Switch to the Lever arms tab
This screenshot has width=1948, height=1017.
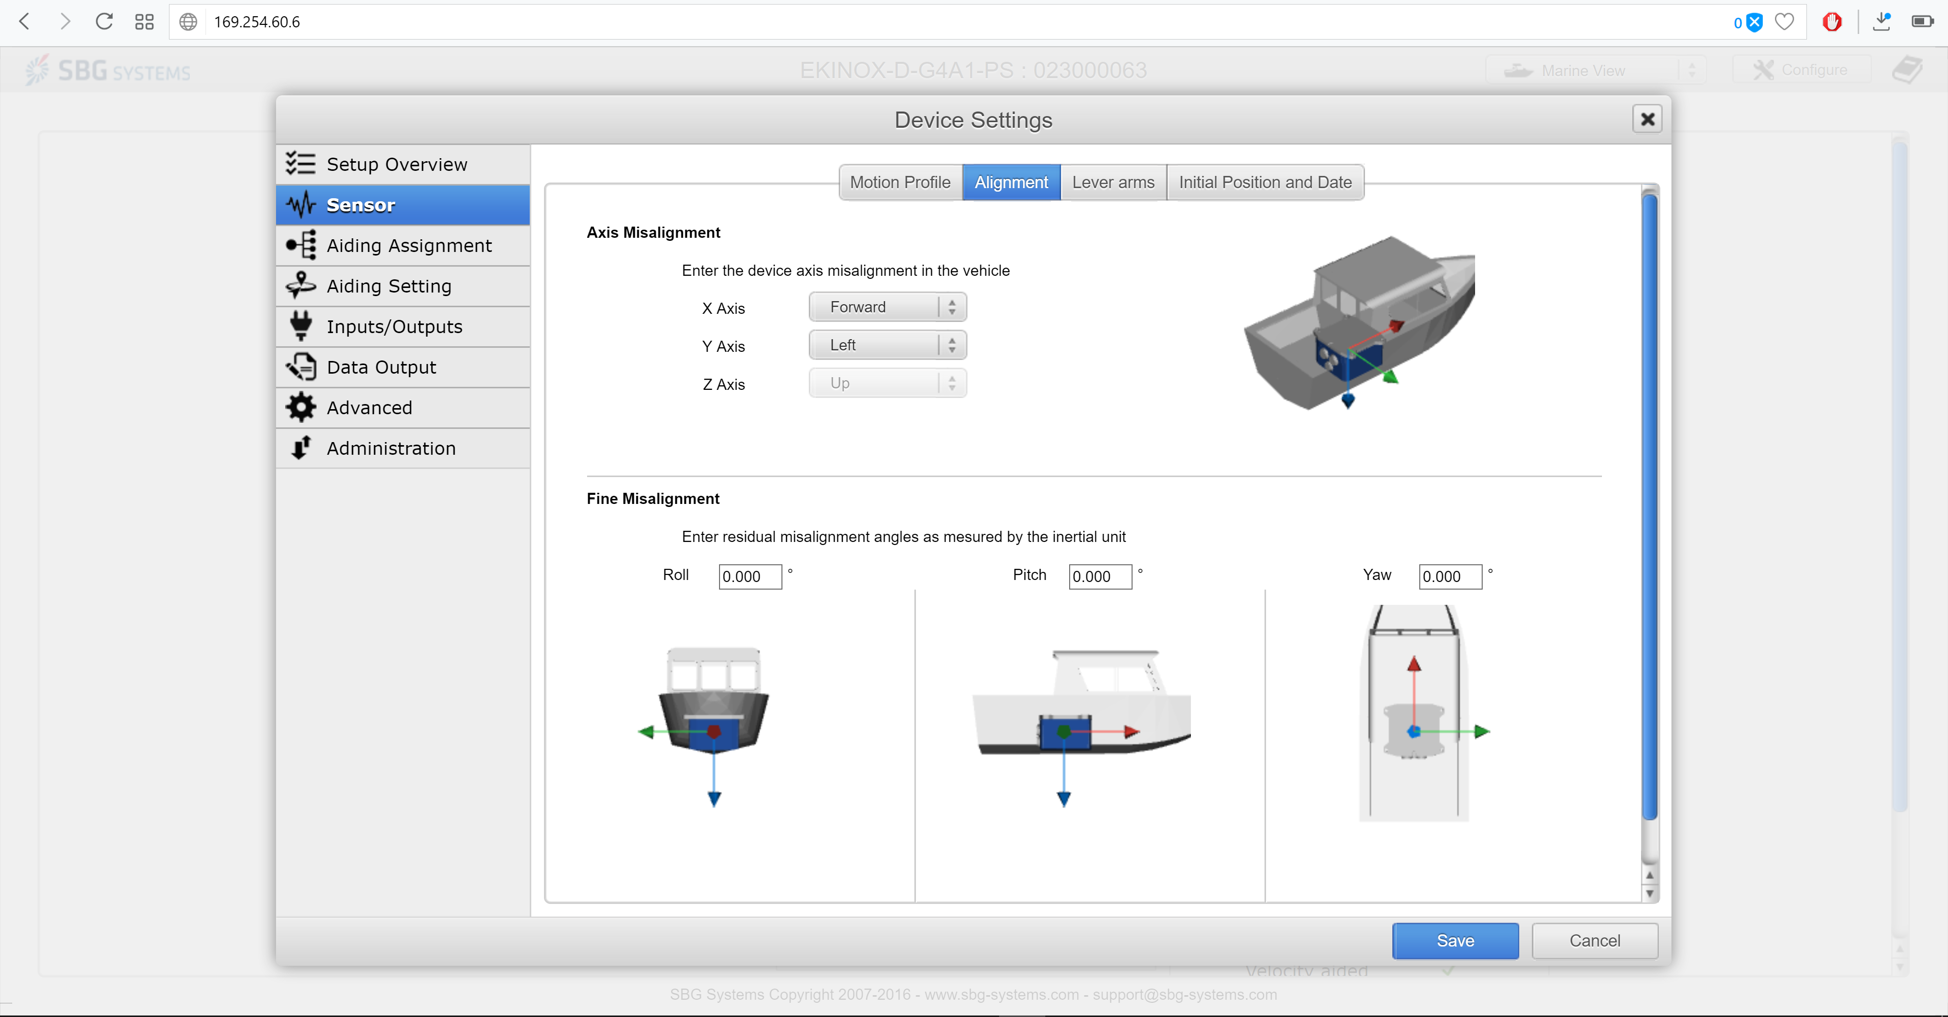[1112, 182]
